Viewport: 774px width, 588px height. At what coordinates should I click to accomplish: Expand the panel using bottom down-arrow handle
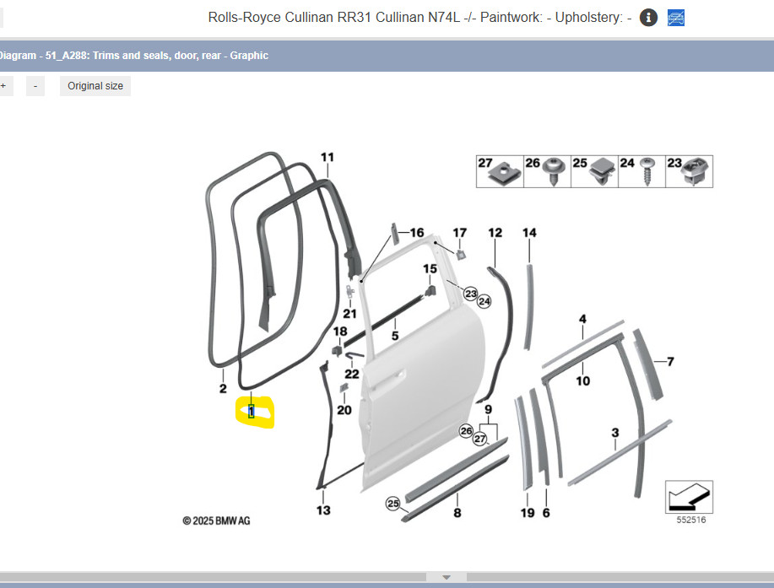447,577
